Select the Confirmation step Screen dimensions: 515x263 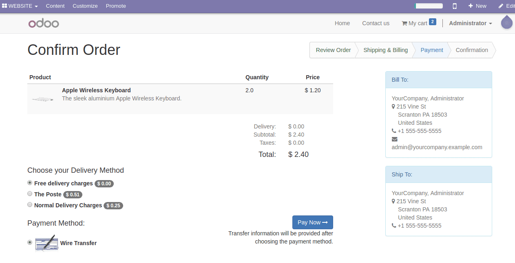click(472, 50)
